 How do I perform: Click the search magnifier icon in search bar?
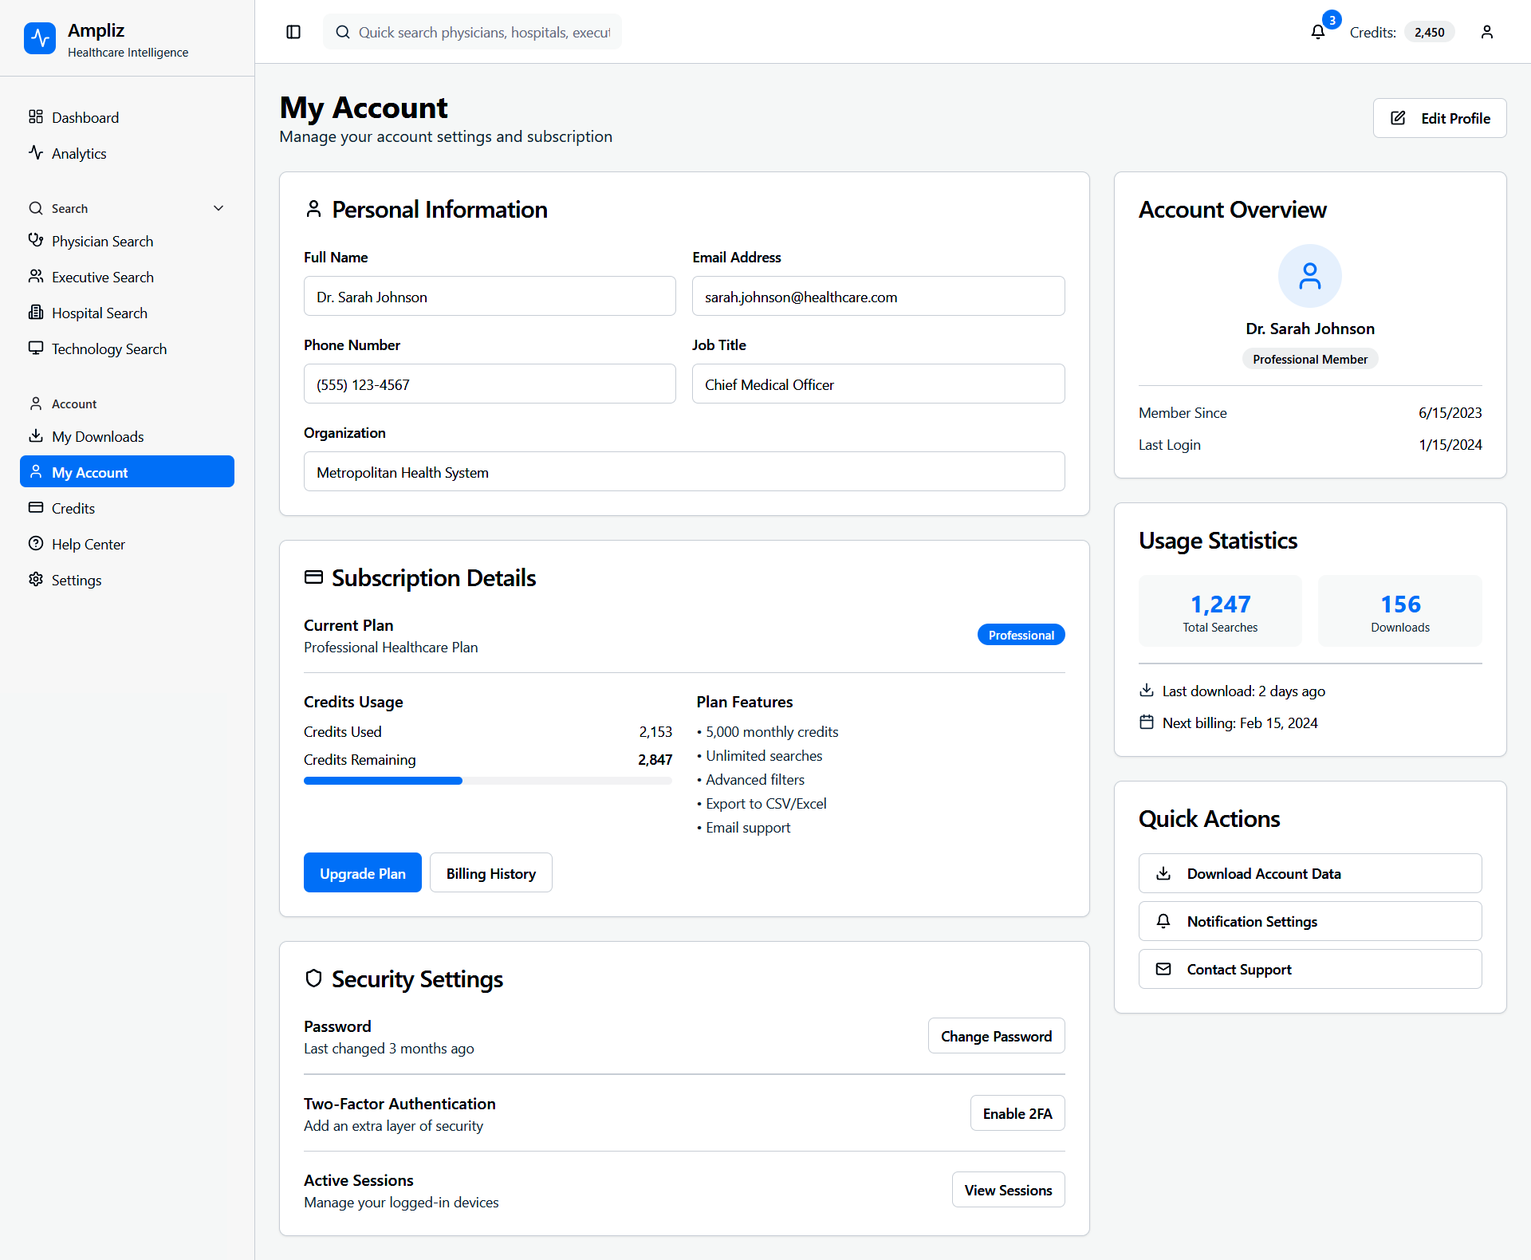(x=343, y=32)
